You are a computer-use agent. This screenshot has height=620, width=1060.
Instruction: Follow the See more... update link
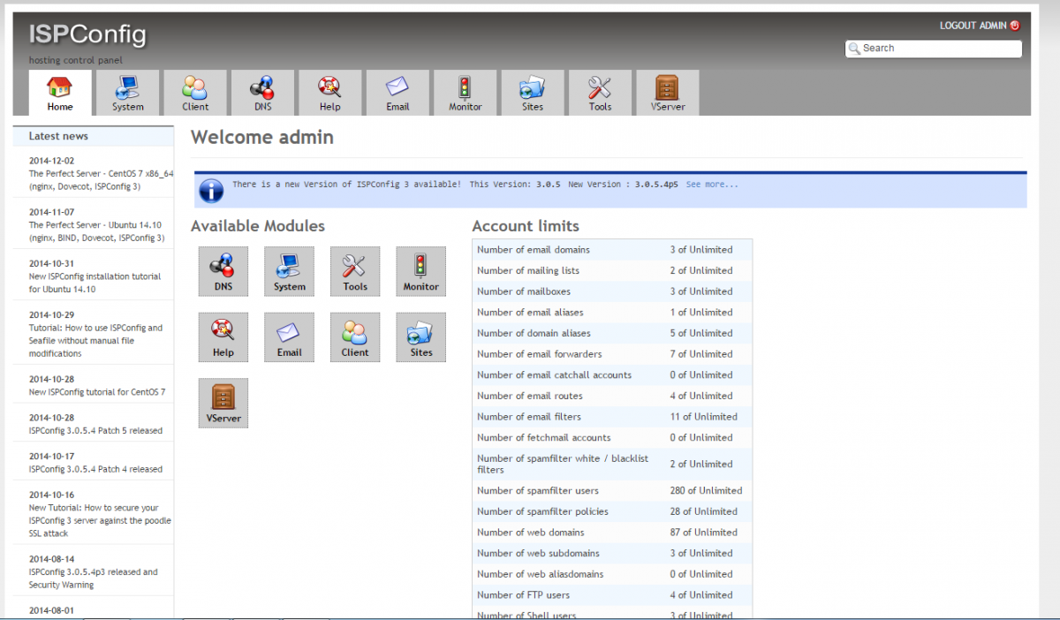coord(712,185)
